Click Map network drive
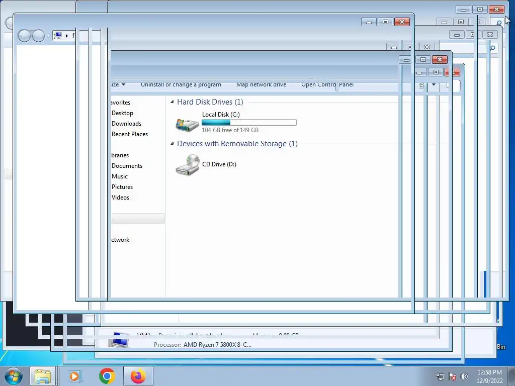 click(x=262, y=84)
